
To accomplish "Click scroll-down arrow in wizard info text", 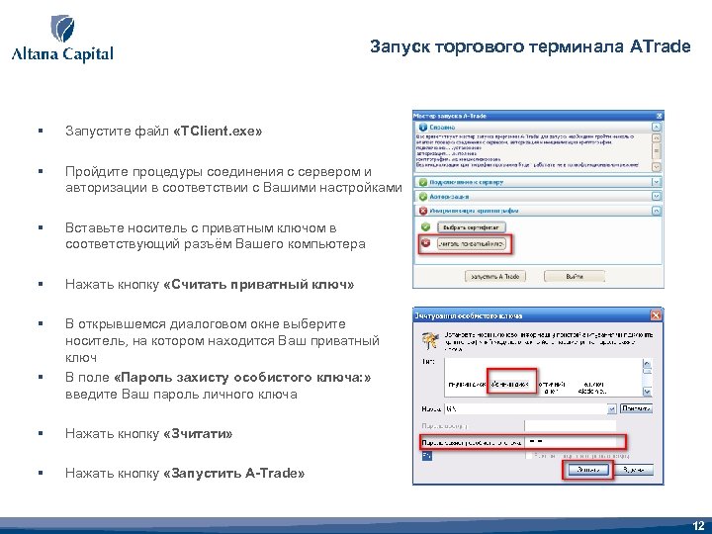I will tap(657, 167).
